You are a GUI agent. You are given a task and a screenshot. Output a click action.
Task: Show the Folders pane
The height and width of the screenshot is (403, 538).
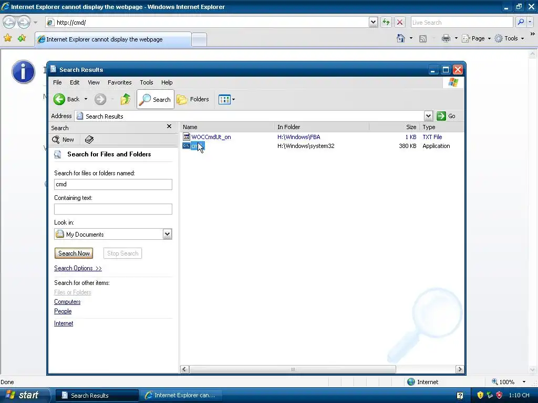point(193,99)
